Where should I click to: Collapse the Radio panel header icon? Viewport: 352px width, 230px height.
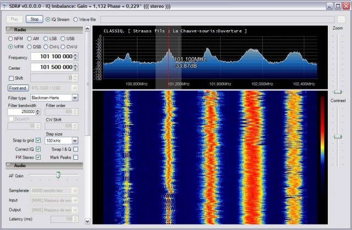pos(9,29)
